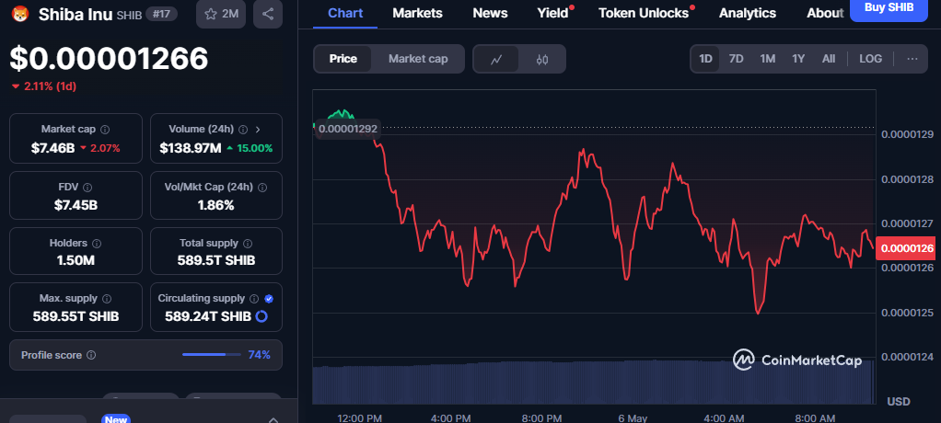Select 1Y time range
This screenshot has width=941, height=423.
coord(798,59)
